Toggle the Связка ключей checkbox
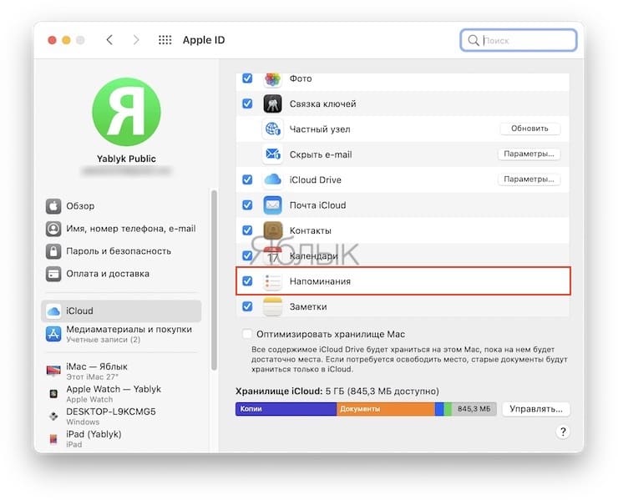Viewport: 618px width, 500px height. 247,104
